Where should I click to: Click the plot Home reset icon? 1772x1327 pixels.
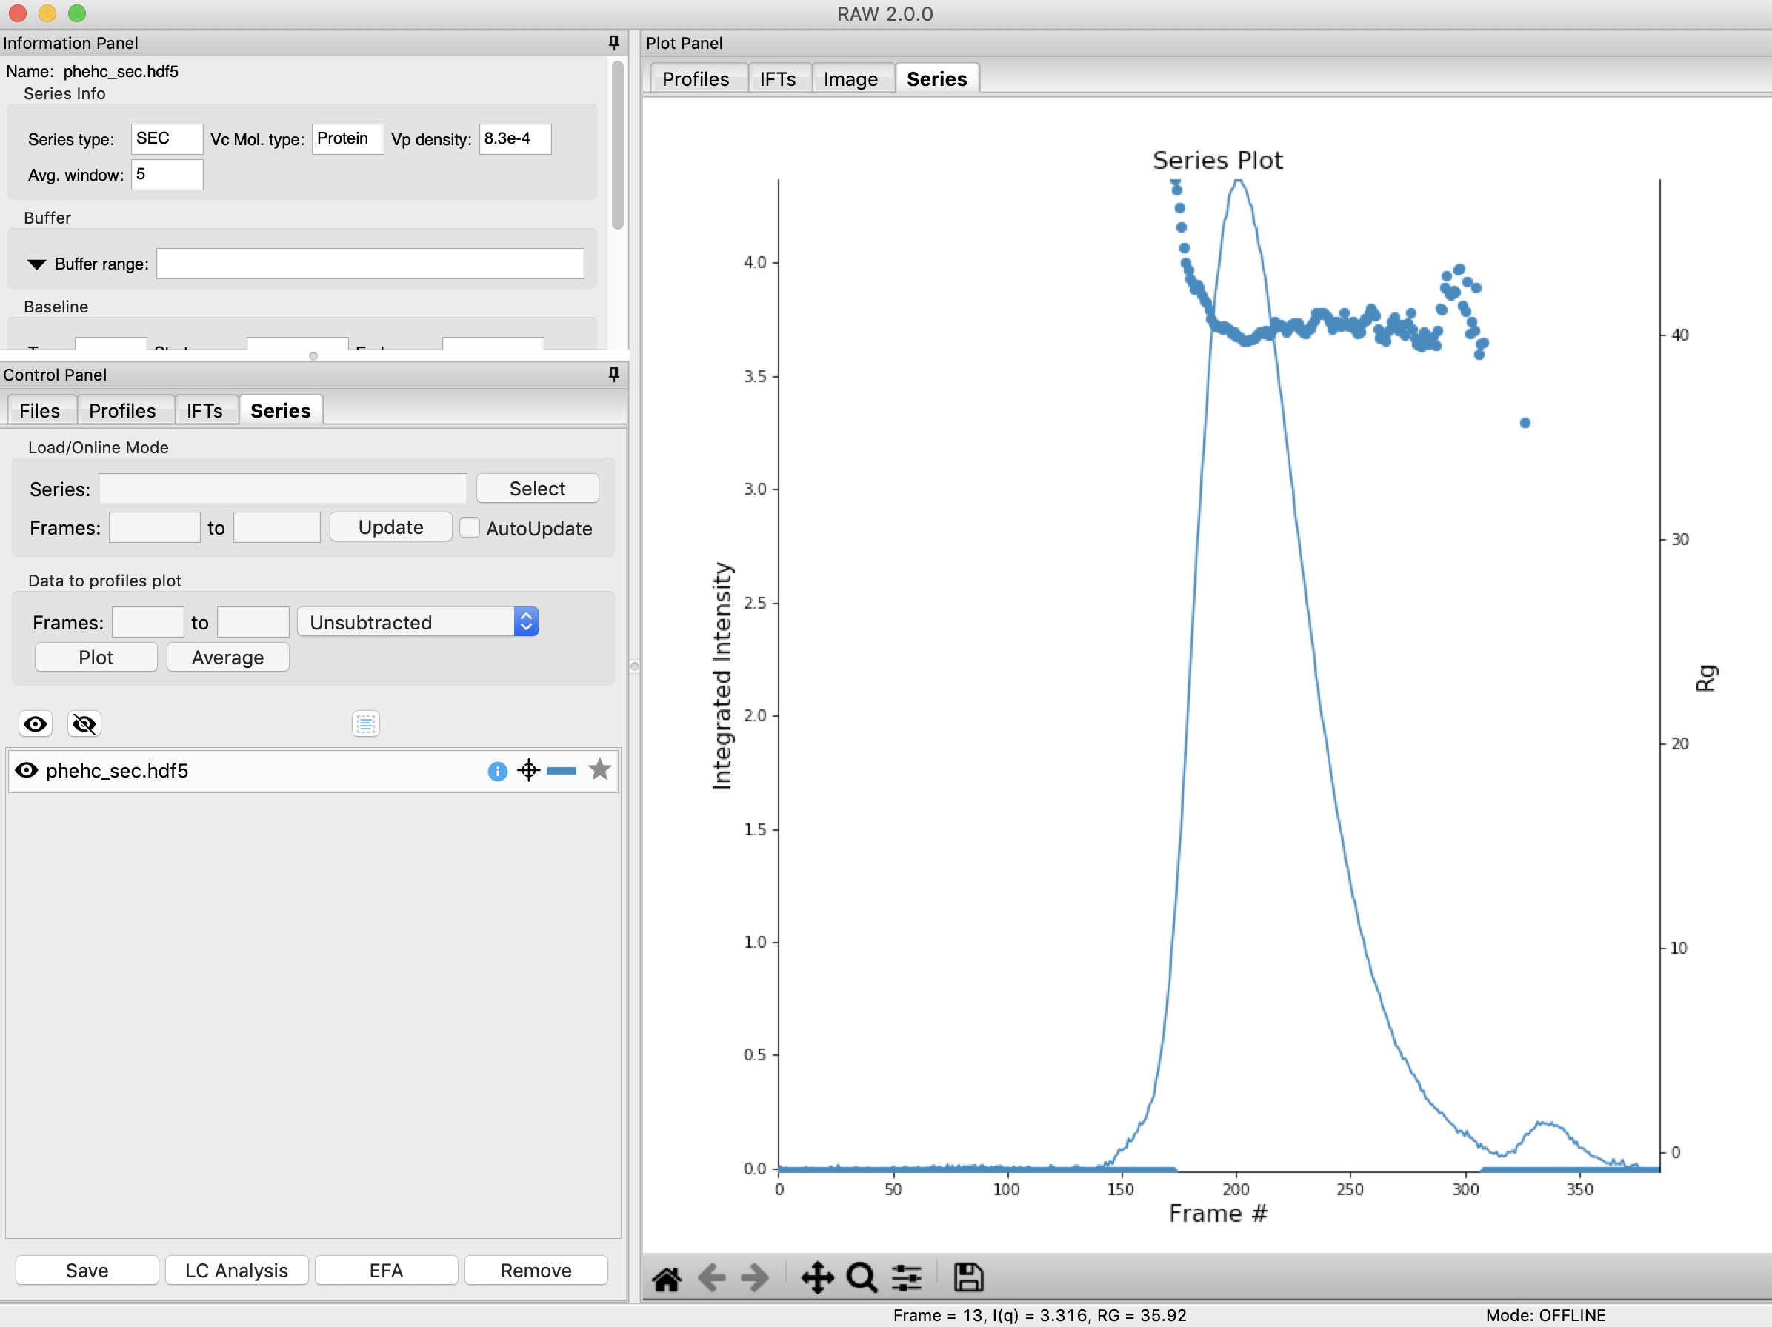(666, 1278)
